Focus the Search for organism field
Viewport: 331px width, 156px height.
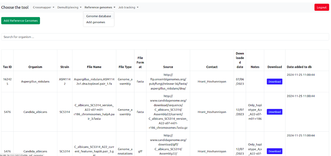(x=165, y=37)
